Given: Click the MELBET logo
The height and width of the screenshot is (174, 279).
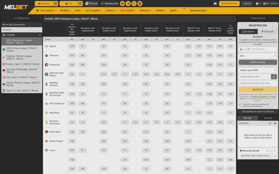Looking at the screenshot, I should (x=16, y=7).
